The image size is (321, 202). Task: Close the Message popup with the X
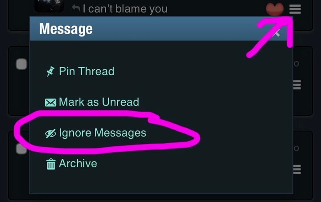point(276,32)
